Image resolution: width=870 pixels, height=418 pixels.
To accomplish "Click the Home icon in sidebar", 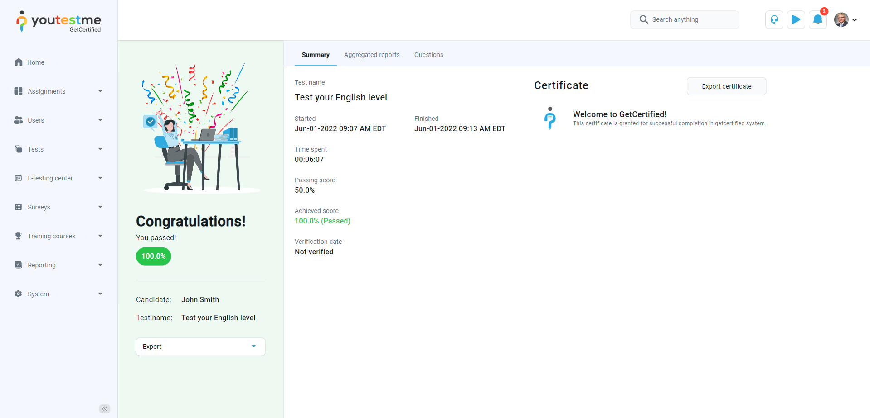I will (19, 62).
